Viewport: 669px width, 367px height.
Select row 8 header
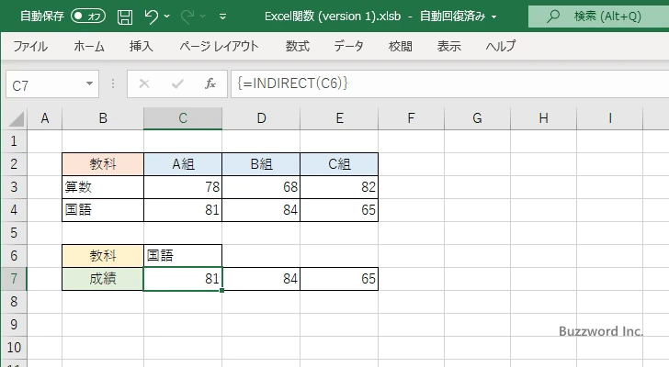pyautogui.click(x=14, y=302)
